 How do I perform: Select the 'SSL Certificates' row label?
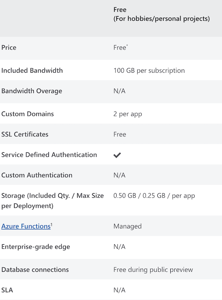pos(25,134)
